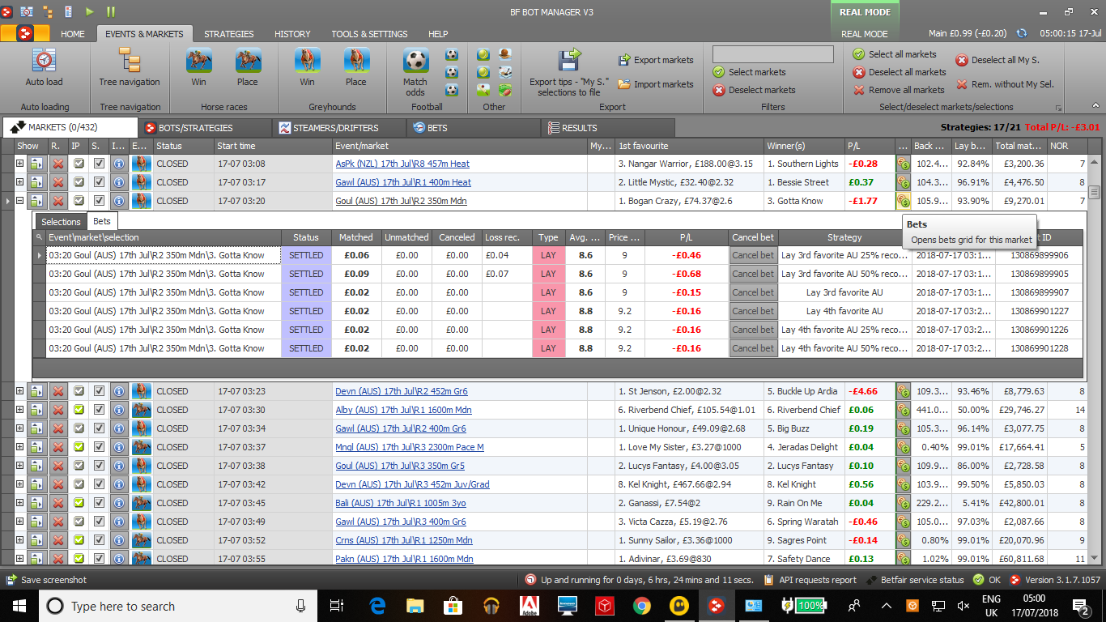Toggle S. checkbox for Goul (AUS) R2 350m Mdn
1106x622 pixels.
click(x=99, y=201)
